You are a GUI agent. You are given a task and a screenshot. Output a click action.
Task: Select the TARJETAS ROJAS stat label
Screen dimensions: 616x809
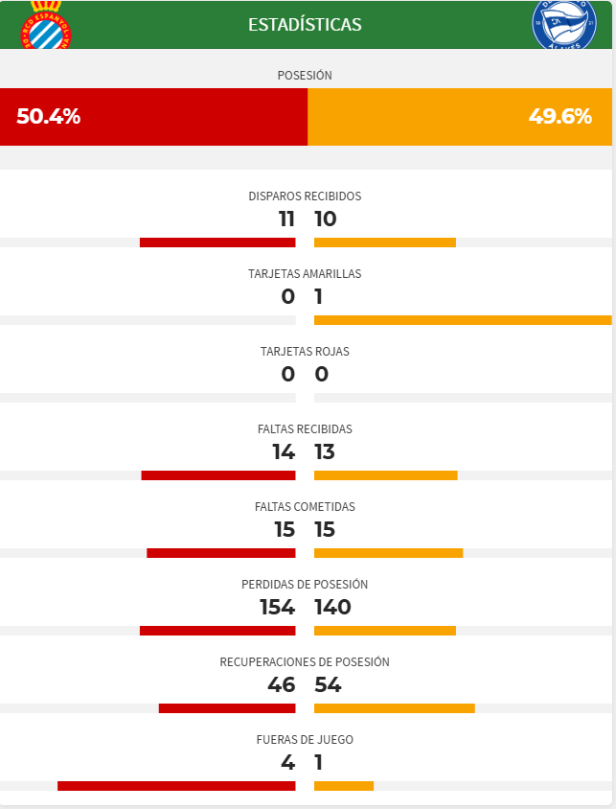(x=305, y=351)
